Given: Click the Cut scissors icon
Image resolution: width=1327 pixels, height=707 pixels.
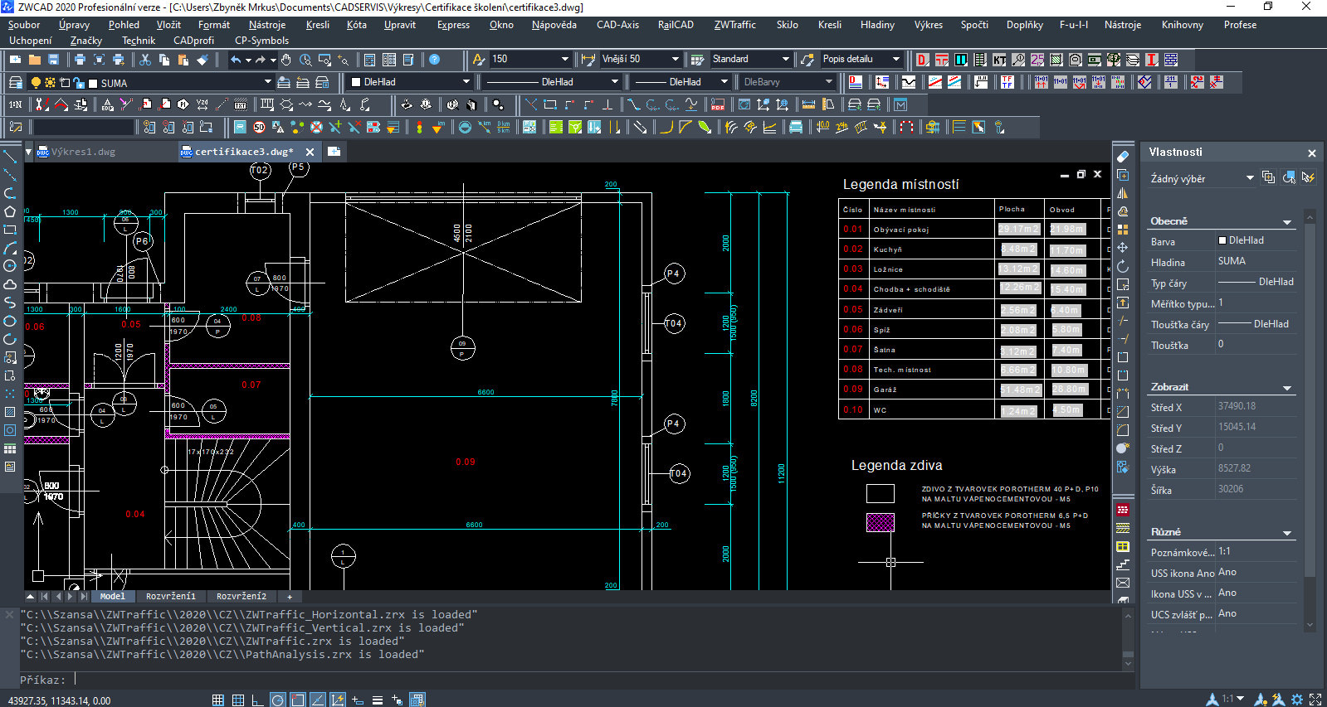Looking at the screenshot, I should coord(145,60).
